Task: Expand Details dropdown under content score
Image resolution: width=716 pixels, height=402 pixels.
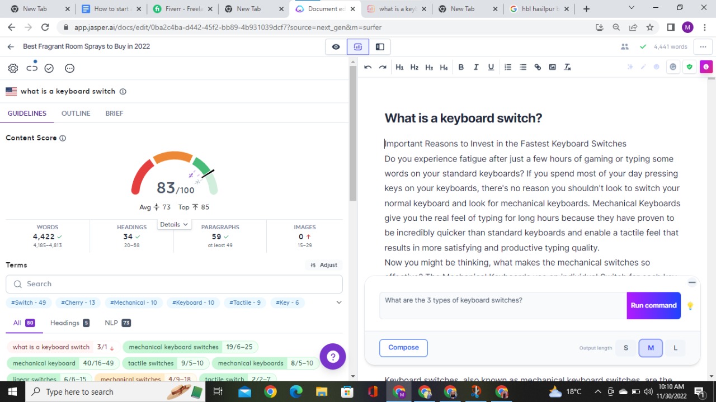Action: [x=174, y=224]
